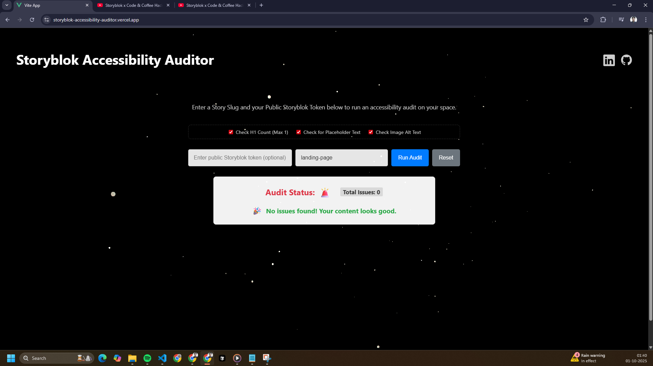Click the address bar URL
653x366 pixels.
tap(96, 20)
